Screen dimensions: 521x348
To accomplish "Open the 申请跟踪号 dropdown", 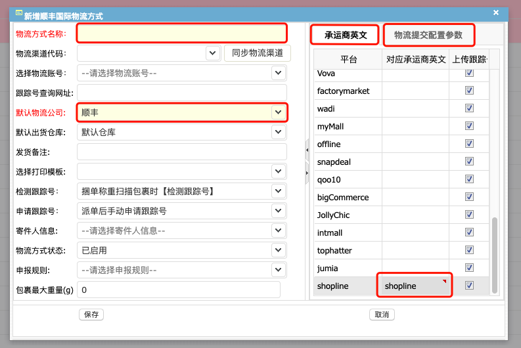I will [x=279, y=211].
